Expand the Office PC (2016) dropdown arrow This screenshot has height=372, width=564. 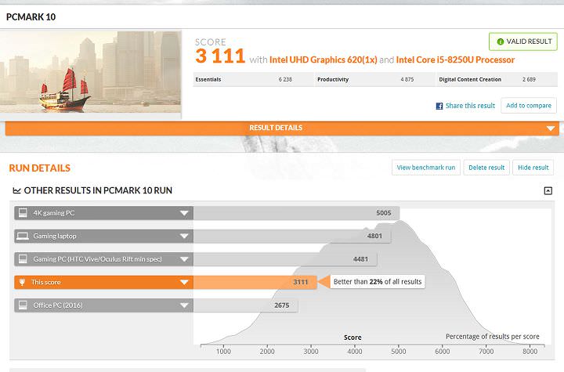[x=184, y=306]
